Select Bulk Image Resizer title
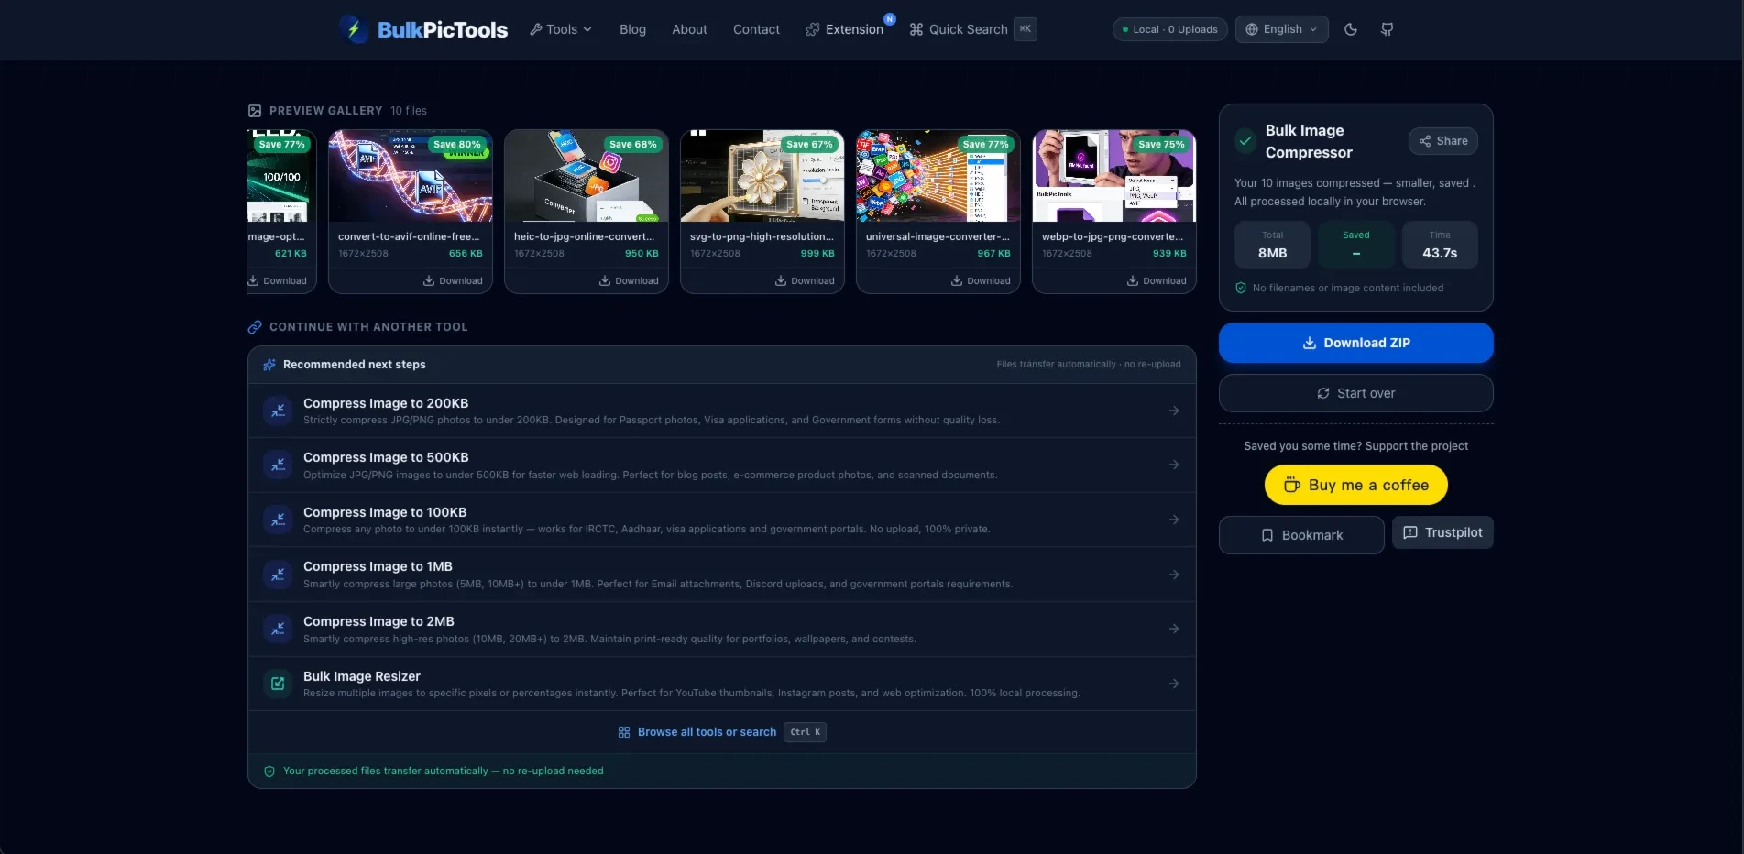The image size is (1744, 854). (362, 676)
